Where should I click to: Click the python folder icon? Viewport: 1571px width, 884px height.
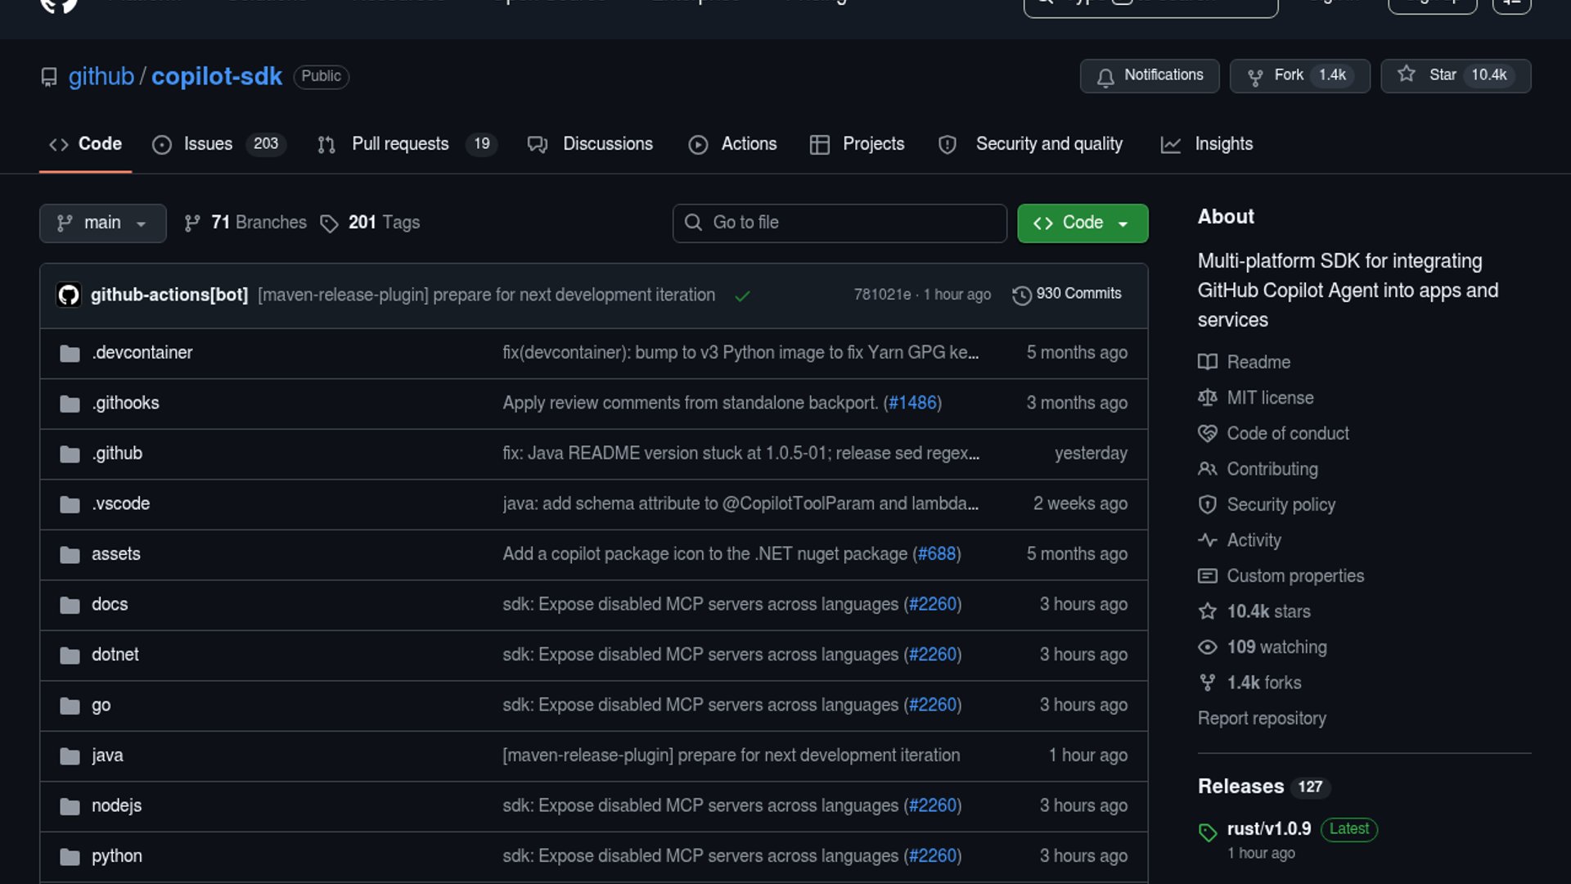click(x=70, y=857)
